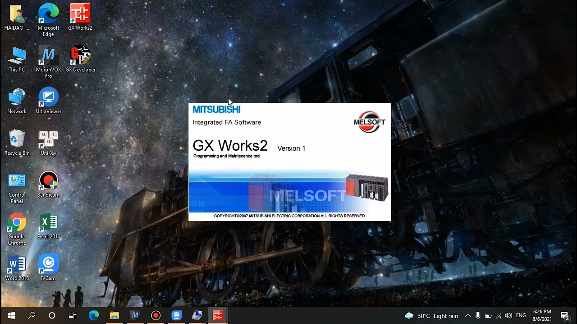Viewport: 577px width, 324px height.
Task: Launch UltraViewer desktop shortcut
Action: (48, 101)
